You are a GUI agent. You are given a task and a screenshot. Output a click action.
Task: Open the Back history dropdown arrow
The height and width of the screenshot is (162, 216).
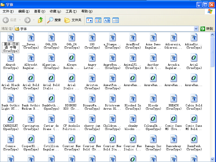click(x=19, y=20)
